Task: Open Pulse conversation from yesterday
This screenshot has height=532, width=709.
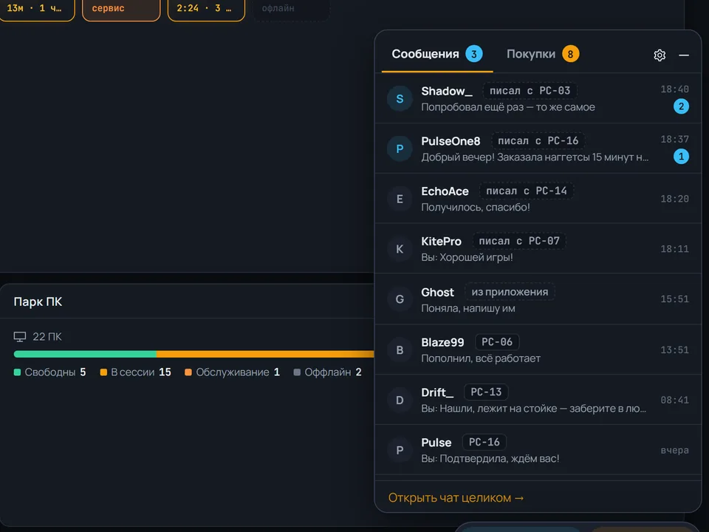Action: coord(538,450)
